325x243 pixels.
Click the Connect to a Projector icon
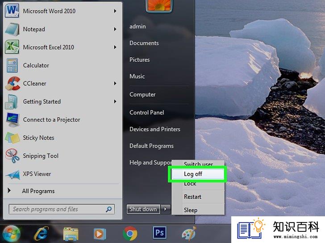point(12,119)
